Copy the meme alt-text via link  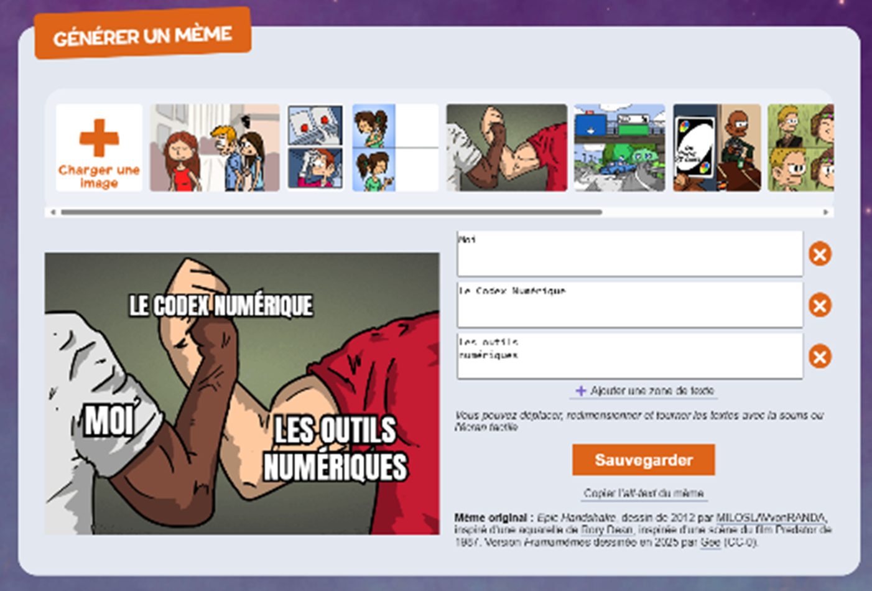click(643, 493)
